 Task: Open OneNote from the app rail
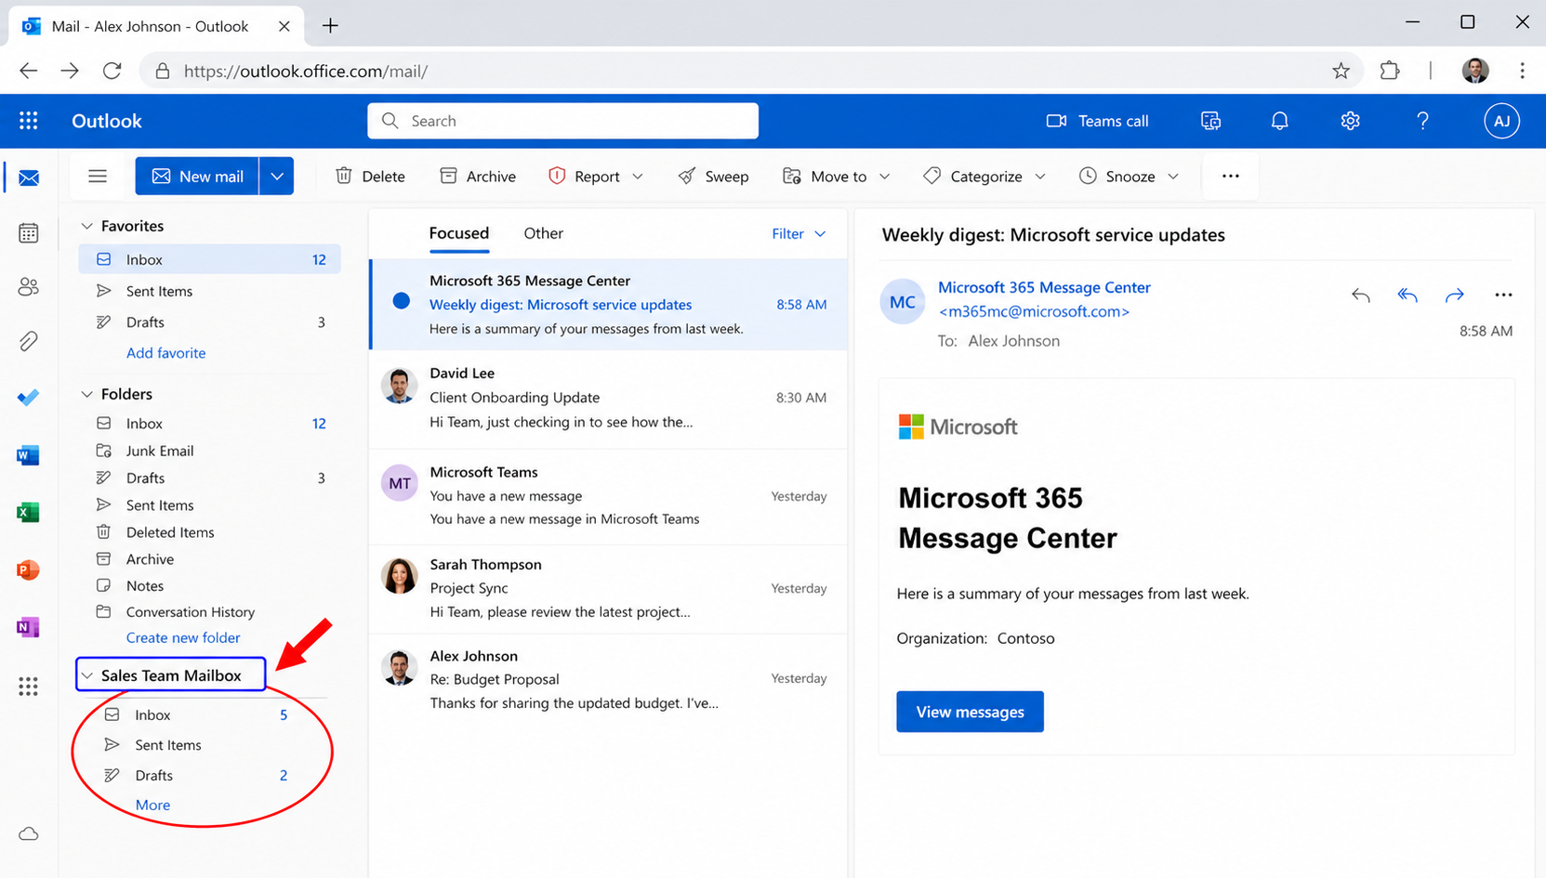tap(29, 627)
